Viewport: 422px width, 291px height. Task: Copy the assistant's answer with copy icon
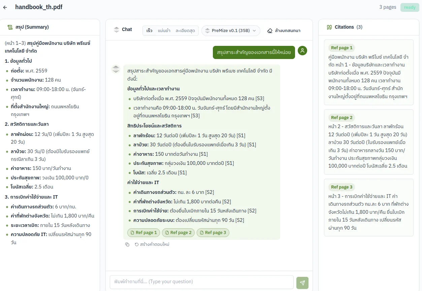127,244
